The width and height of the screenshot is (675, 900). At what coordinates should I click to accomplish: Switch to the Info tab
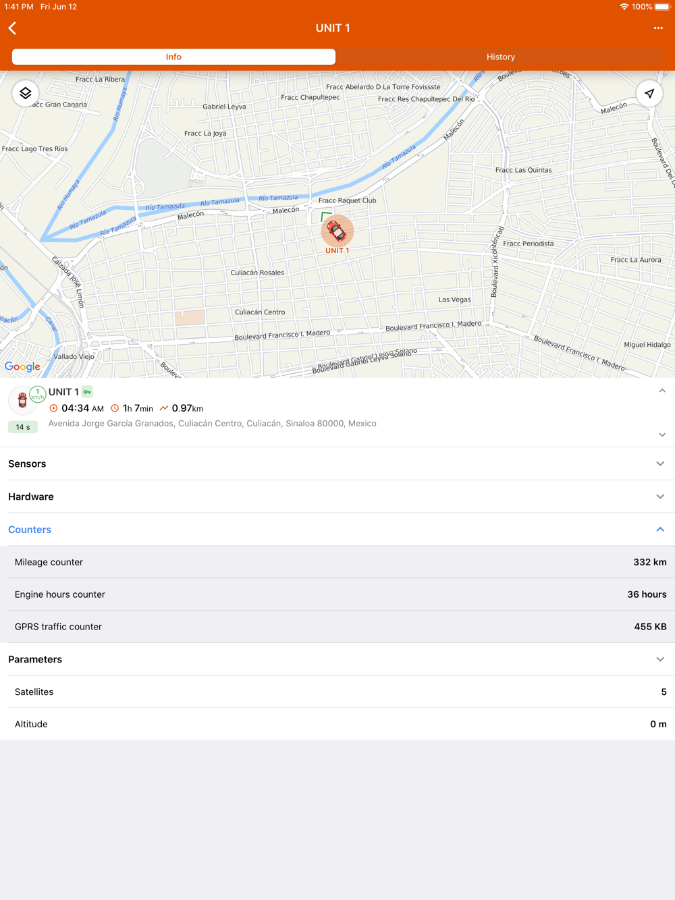[173, 57]
